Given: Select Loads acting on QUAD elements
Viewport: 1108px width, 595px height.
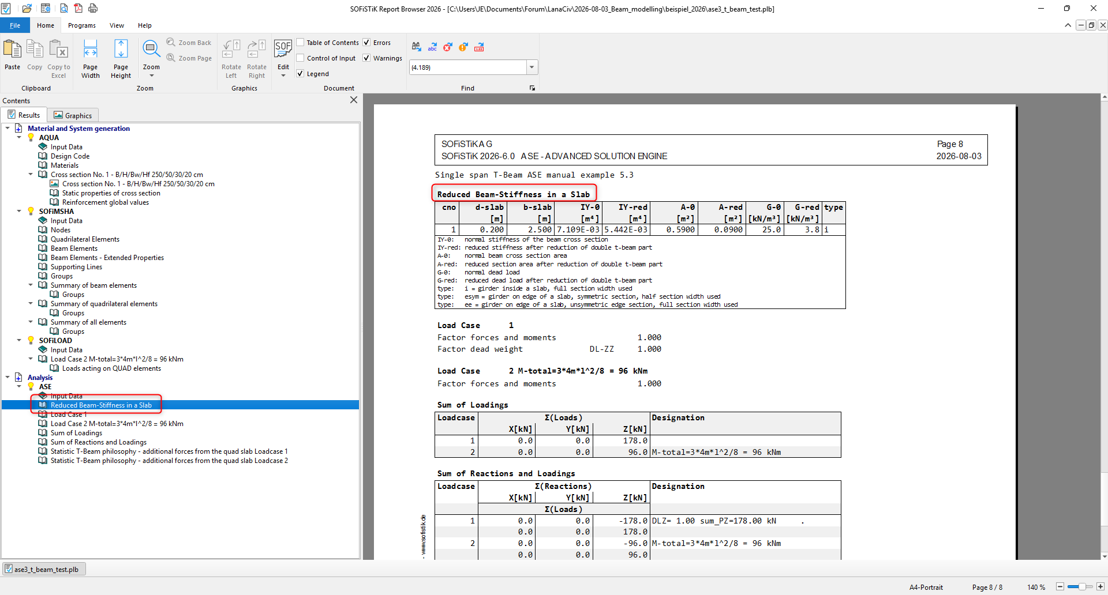Looking at the screenshot, I should click(x=111, y=368).
